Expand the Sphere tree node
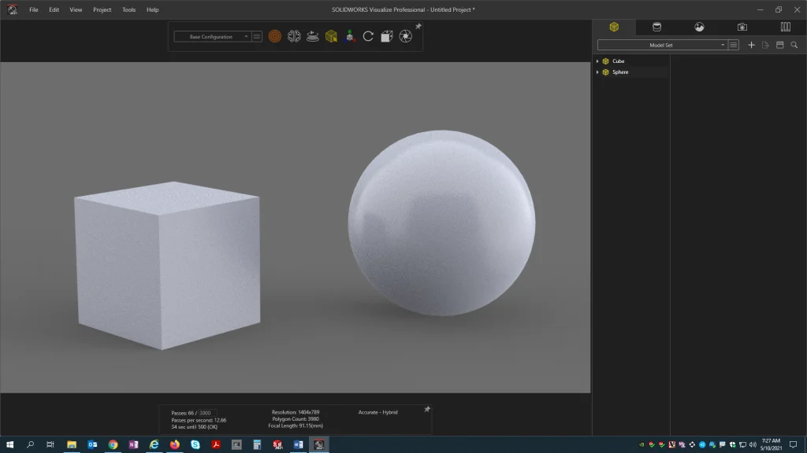The image size is (807, 453). (x=597, y=72)
